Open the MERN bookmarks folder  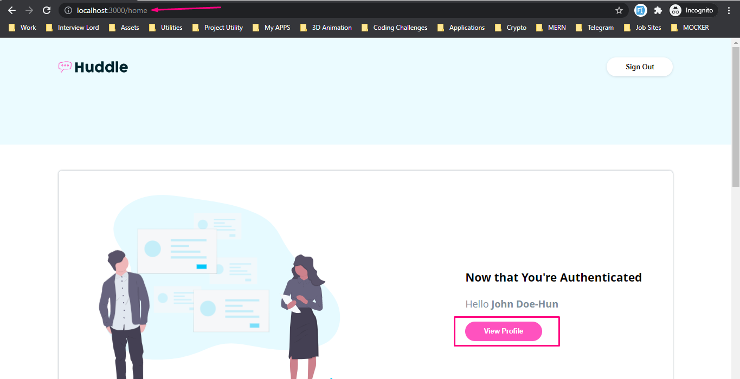(551, 28)
